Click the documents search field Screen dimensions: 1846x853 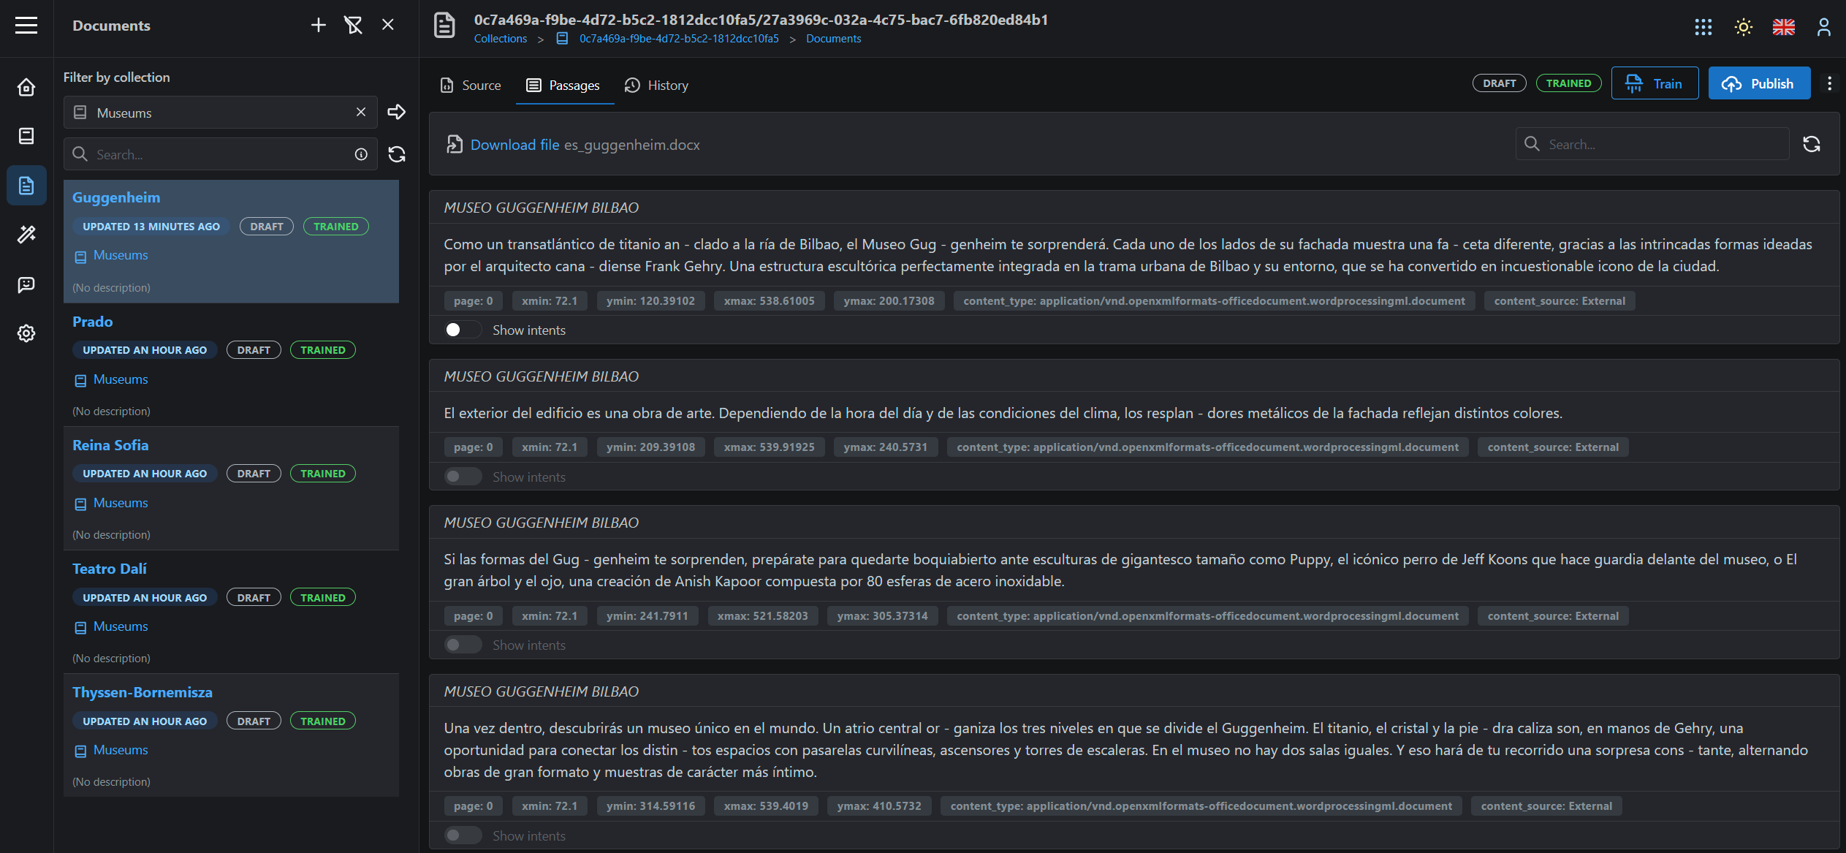click(x=221, y=154)
